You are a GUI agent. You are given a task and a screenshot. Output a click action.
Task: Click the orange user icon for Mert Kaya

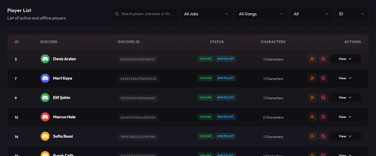click(312, 78)
